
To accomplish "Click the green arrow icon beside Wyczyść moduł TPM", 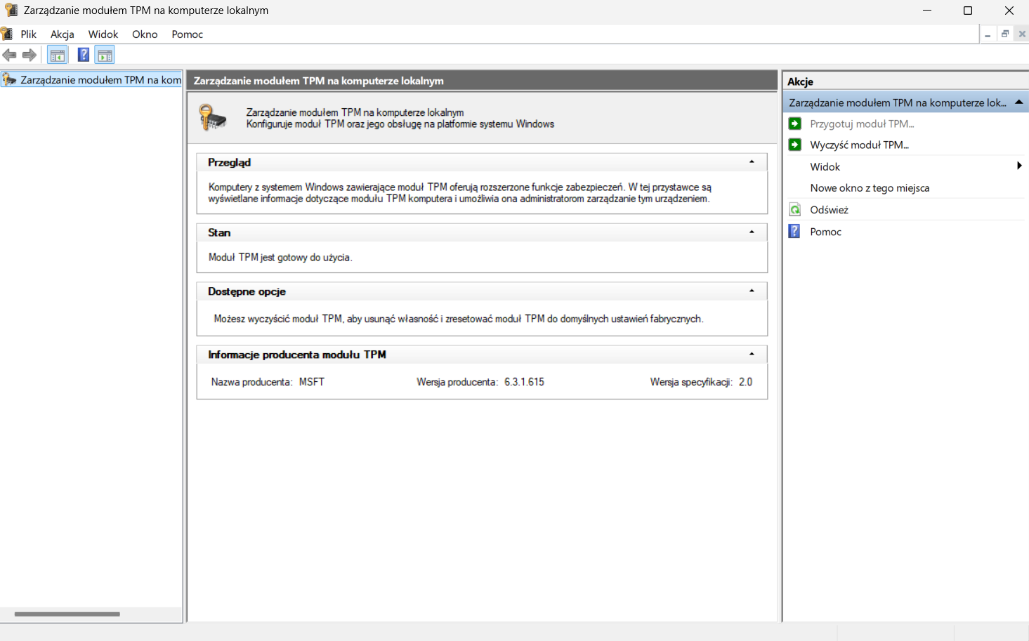I will pos(795,145).
